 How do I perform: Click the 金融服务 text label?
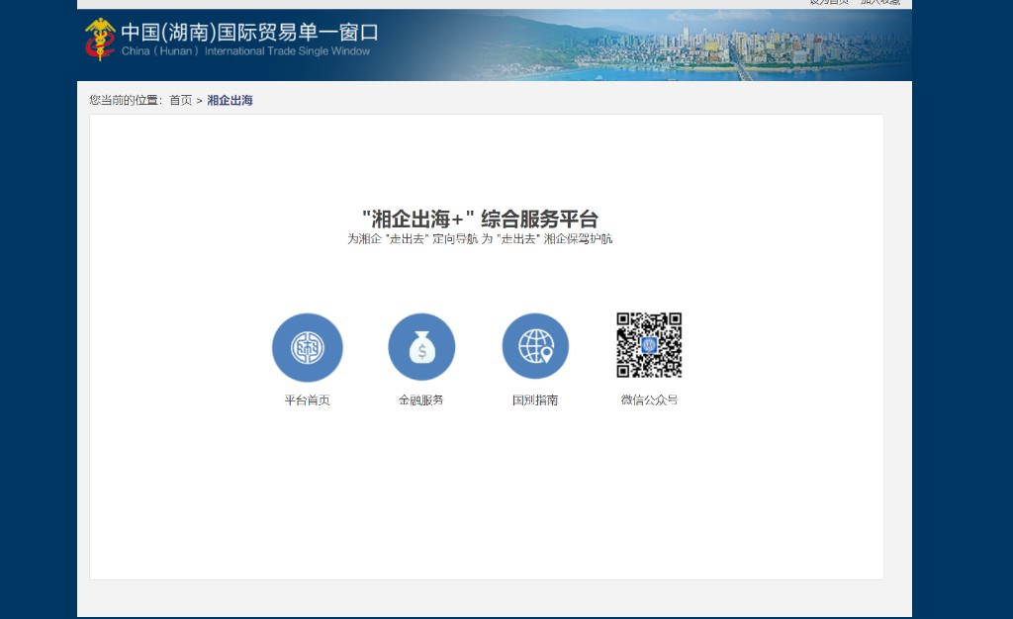(421, 400)
